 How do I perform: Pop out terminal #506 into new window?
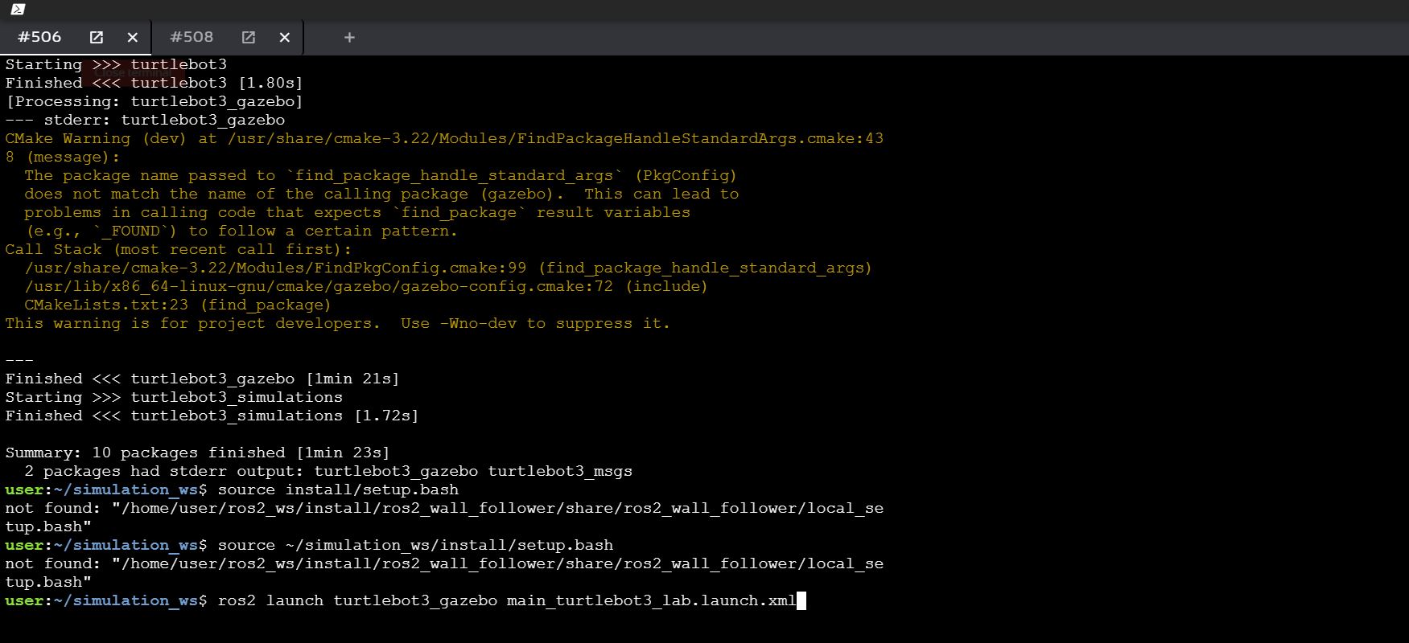[x=96, y=37]
